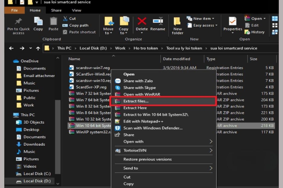Choose Share with Zalo
This screenshot has height=188, width=283.
coord(164,81)
